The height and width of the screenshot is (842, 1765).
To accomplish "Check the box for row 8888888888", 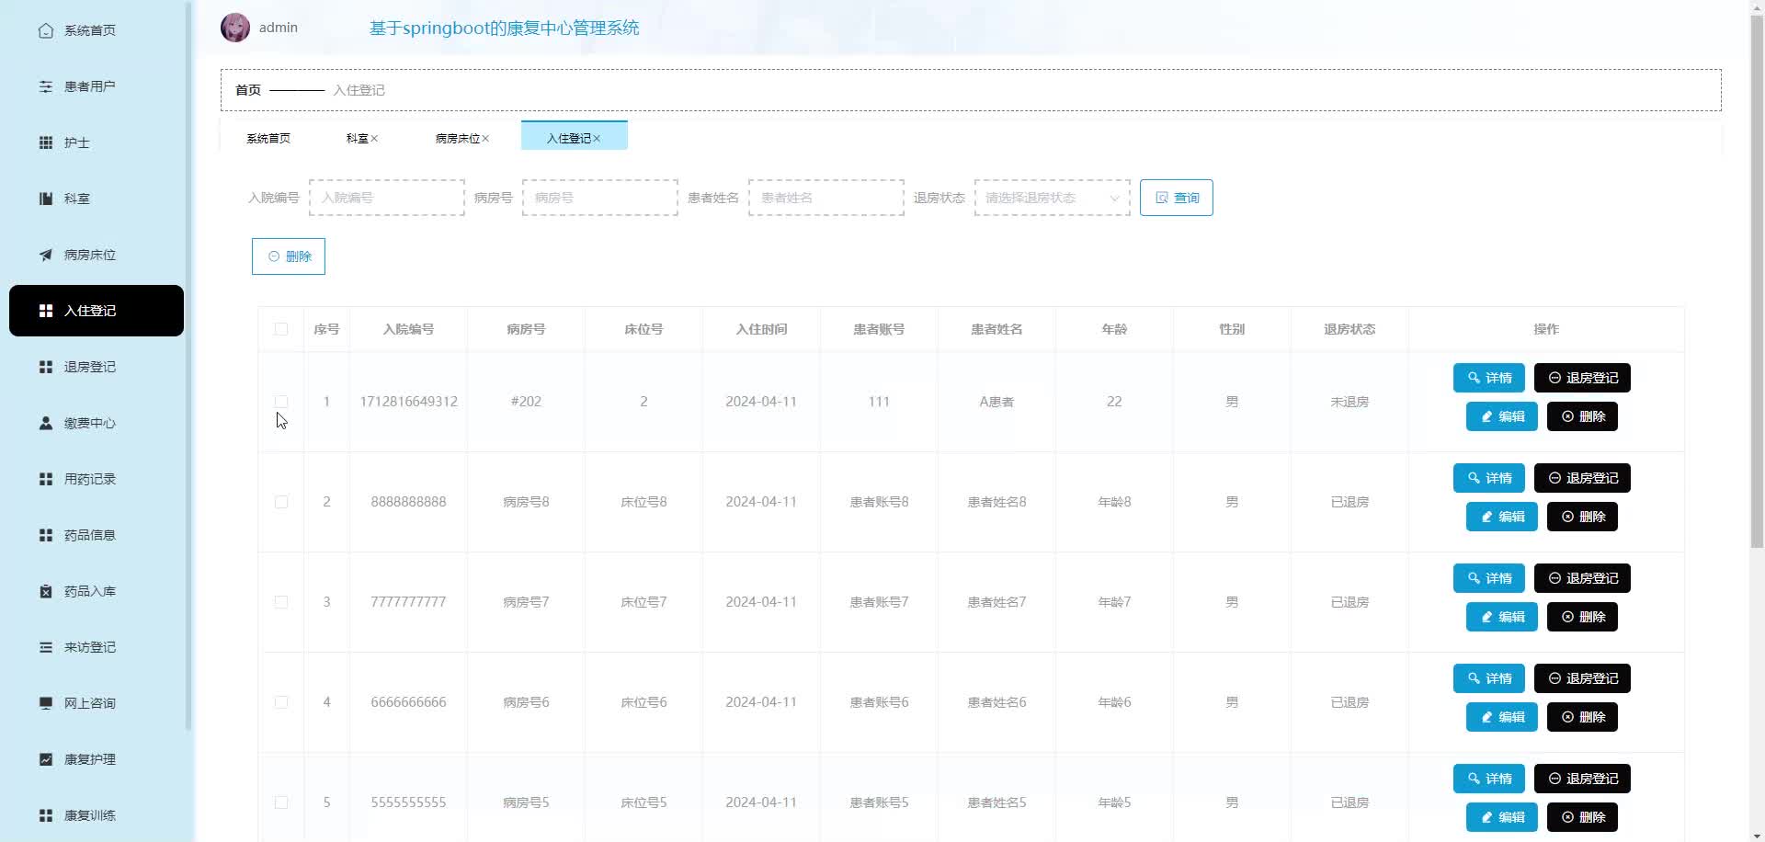I will click(281, 502).
